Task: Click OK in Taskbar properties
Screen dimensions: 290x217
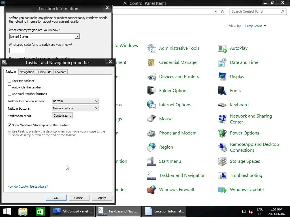Action: tap(56, 198)
